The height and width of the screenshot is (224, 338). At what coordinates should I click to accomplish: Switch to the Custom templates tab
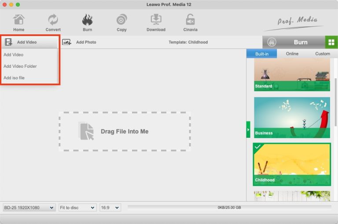point(322,54)
